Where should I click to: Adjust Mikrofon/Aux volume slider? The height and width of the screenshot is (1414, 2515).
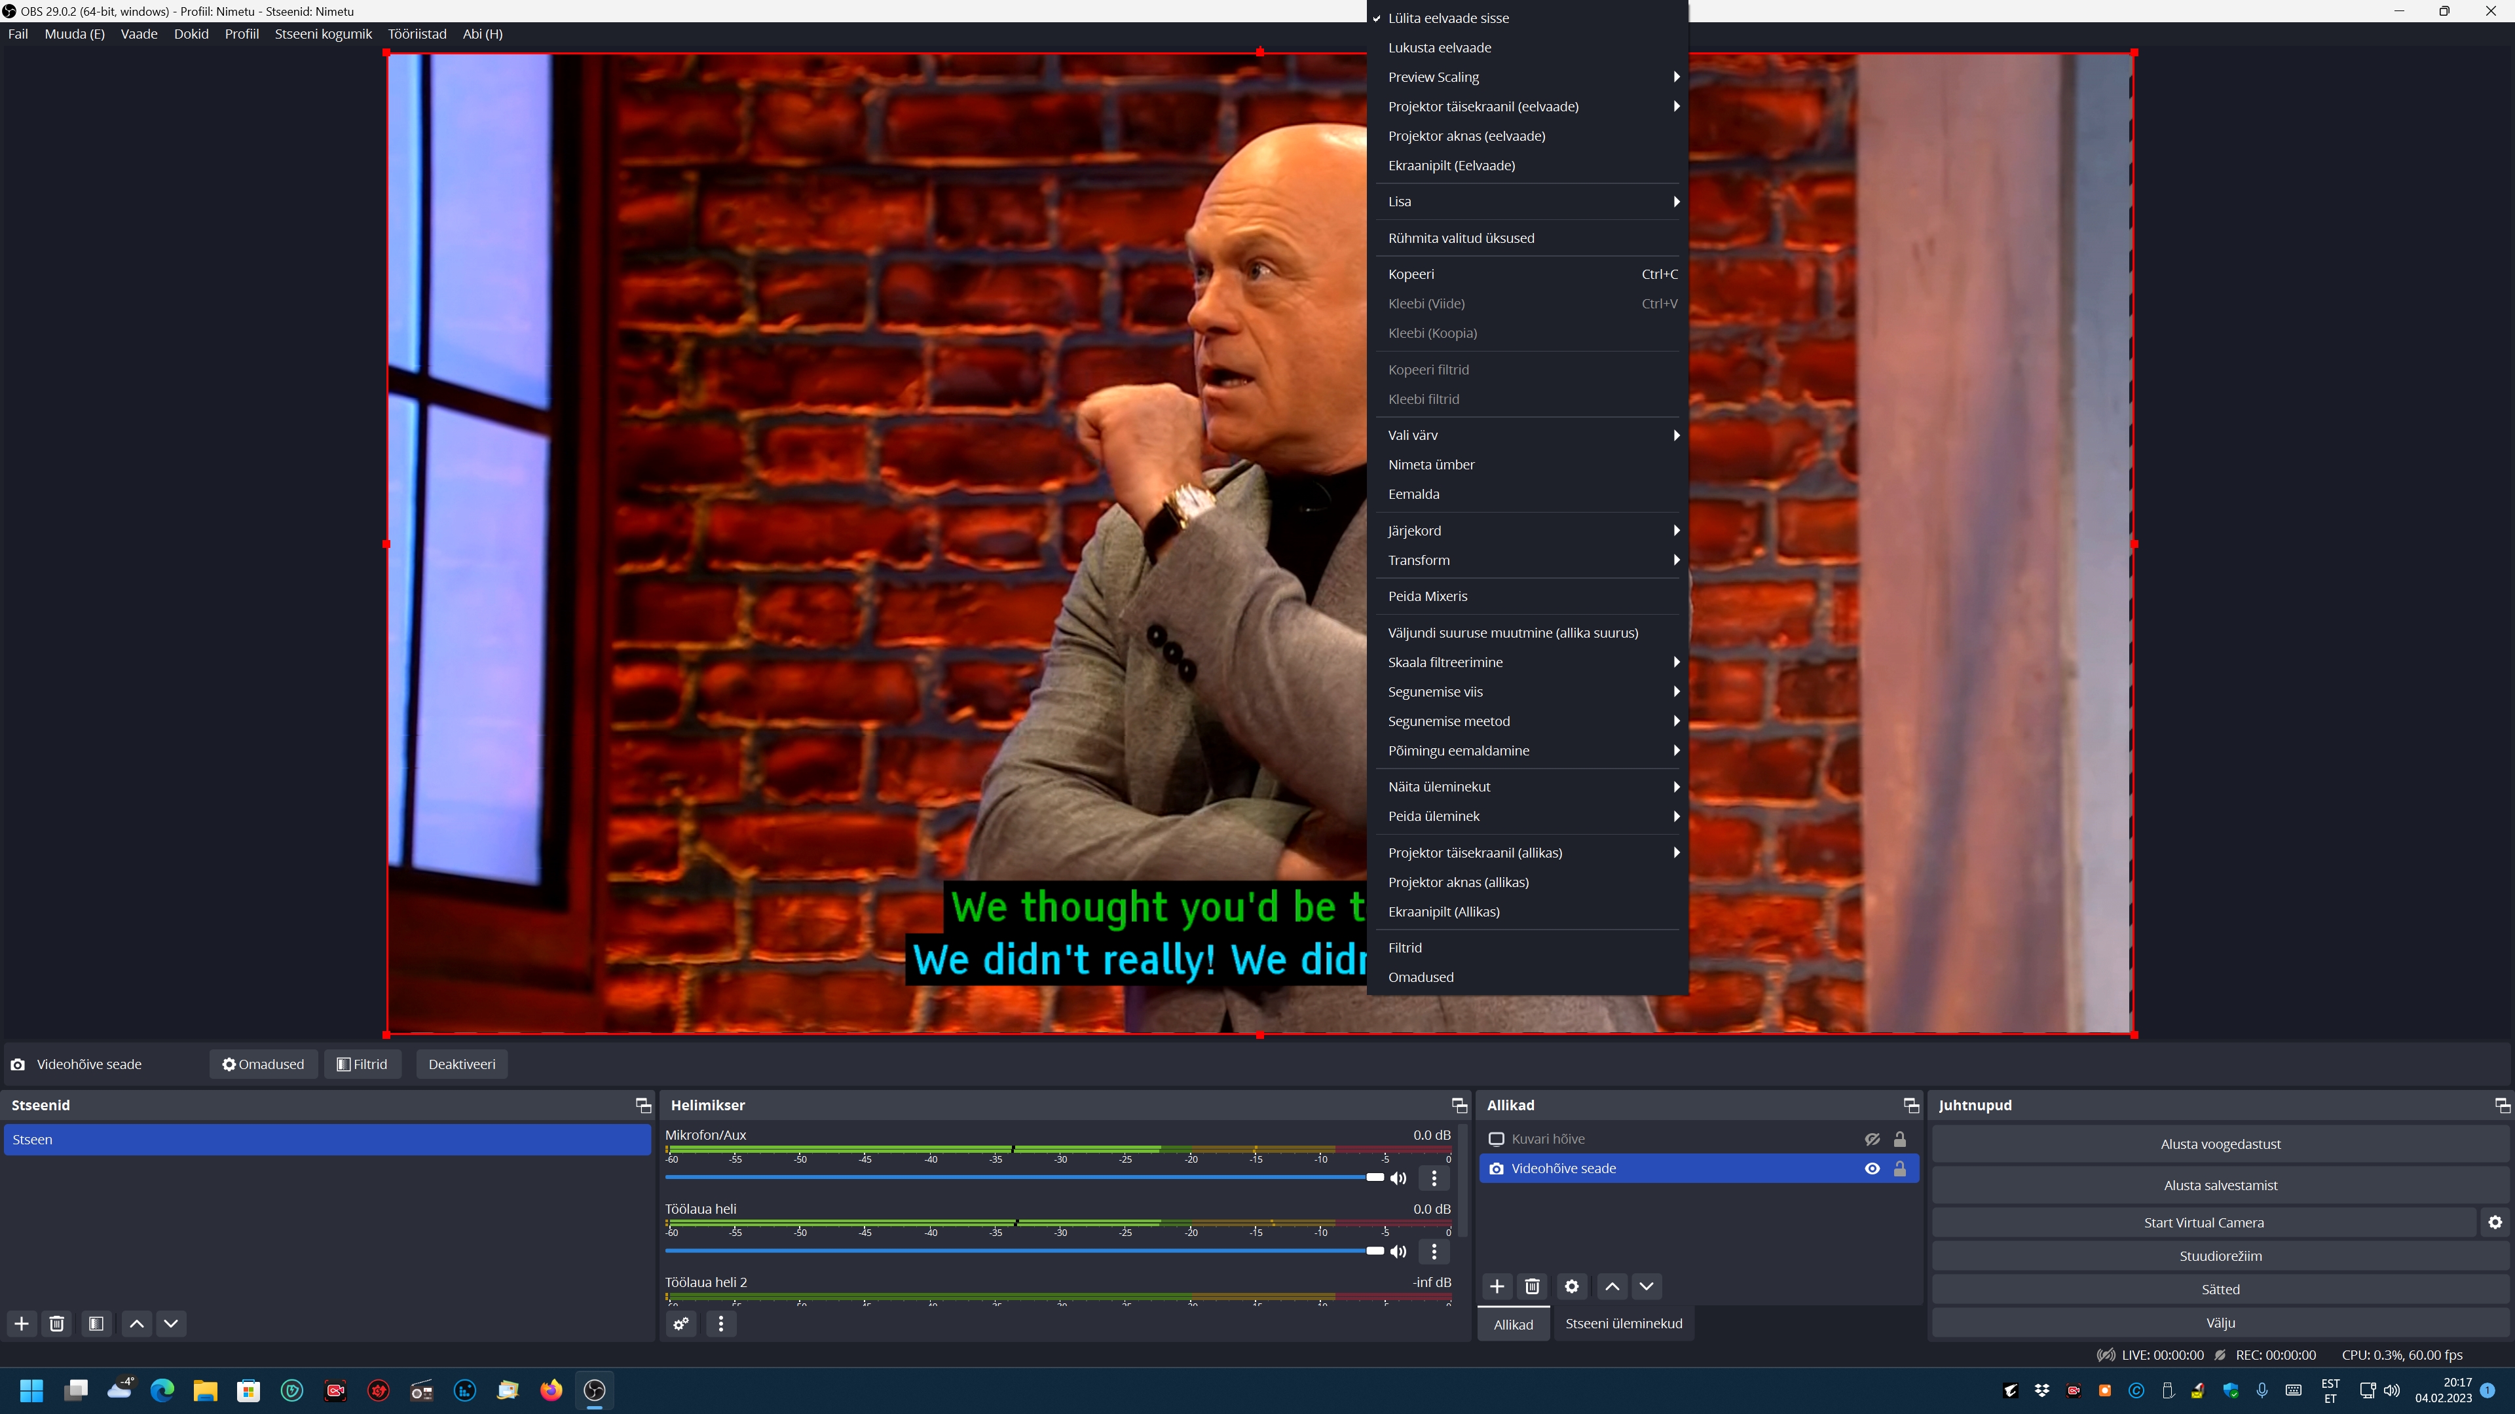coord(1024,1177)
